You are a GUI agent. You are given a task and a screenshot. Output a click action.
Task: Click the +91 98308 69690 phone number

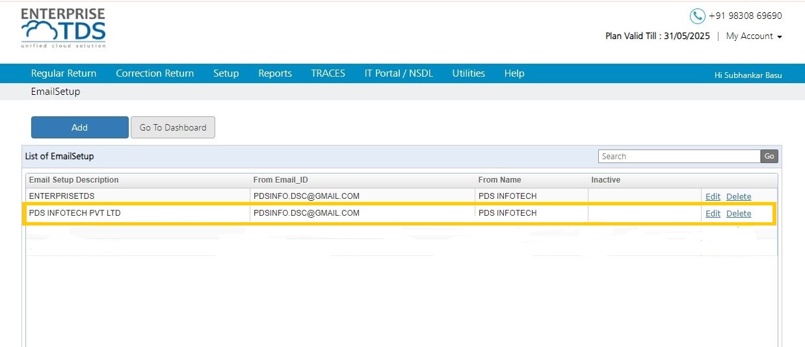tap(745, 16)
